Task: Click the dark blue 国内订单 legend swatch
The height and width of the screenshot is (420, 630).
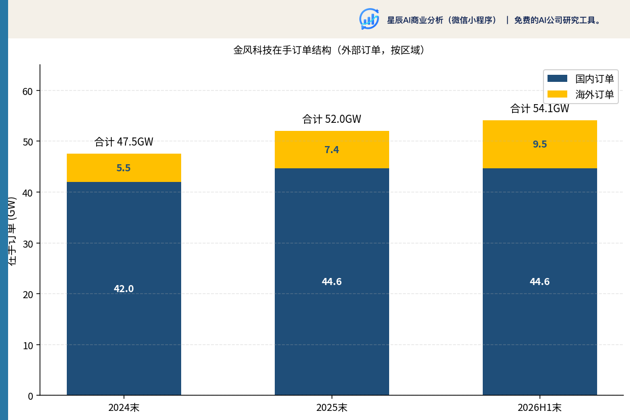Action: [x=558, y=78]
